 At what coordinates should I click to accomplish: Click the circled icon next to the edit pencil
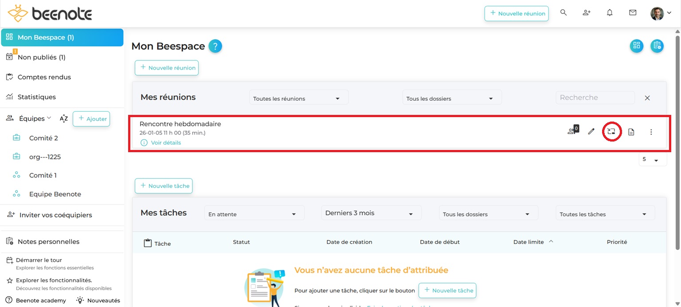point(611,132)
